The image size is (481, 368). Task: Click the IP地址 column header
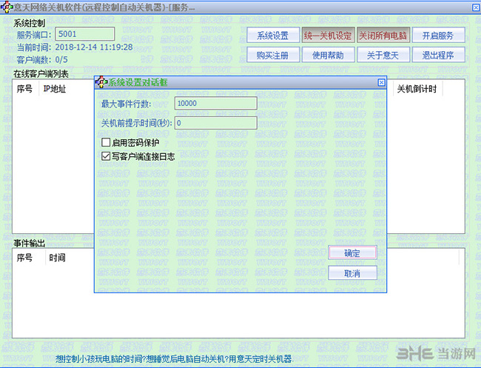click(x=55, y=89)
